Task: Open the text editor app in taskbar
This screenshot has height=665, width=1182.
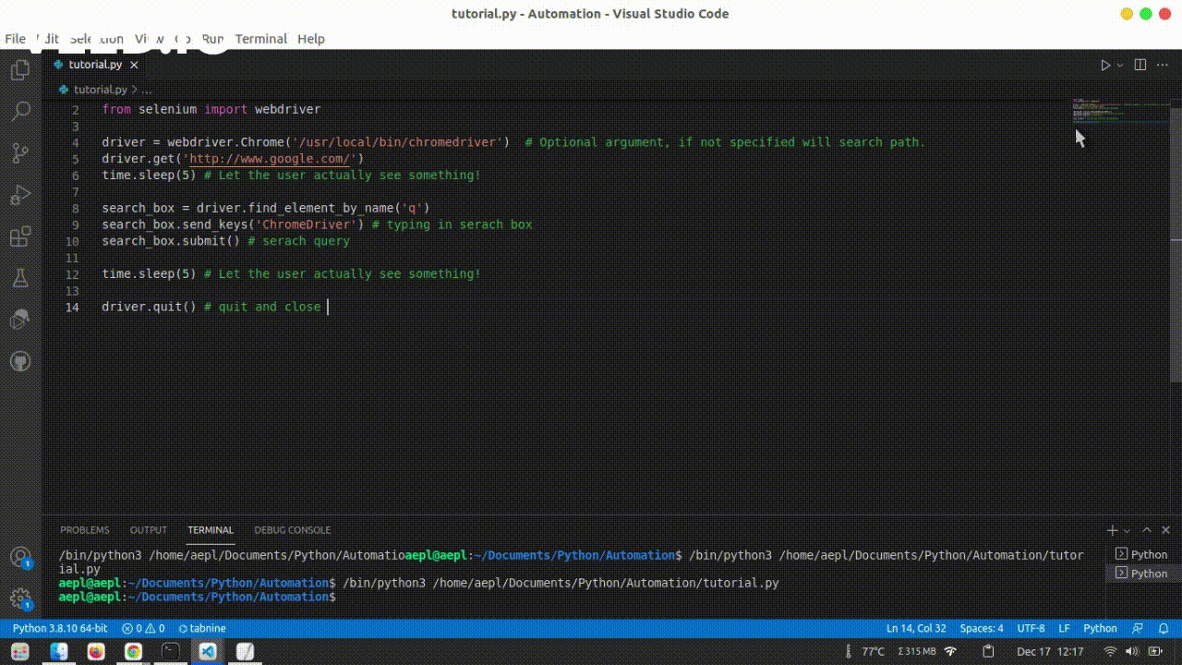Action: [x=246, y=651]
